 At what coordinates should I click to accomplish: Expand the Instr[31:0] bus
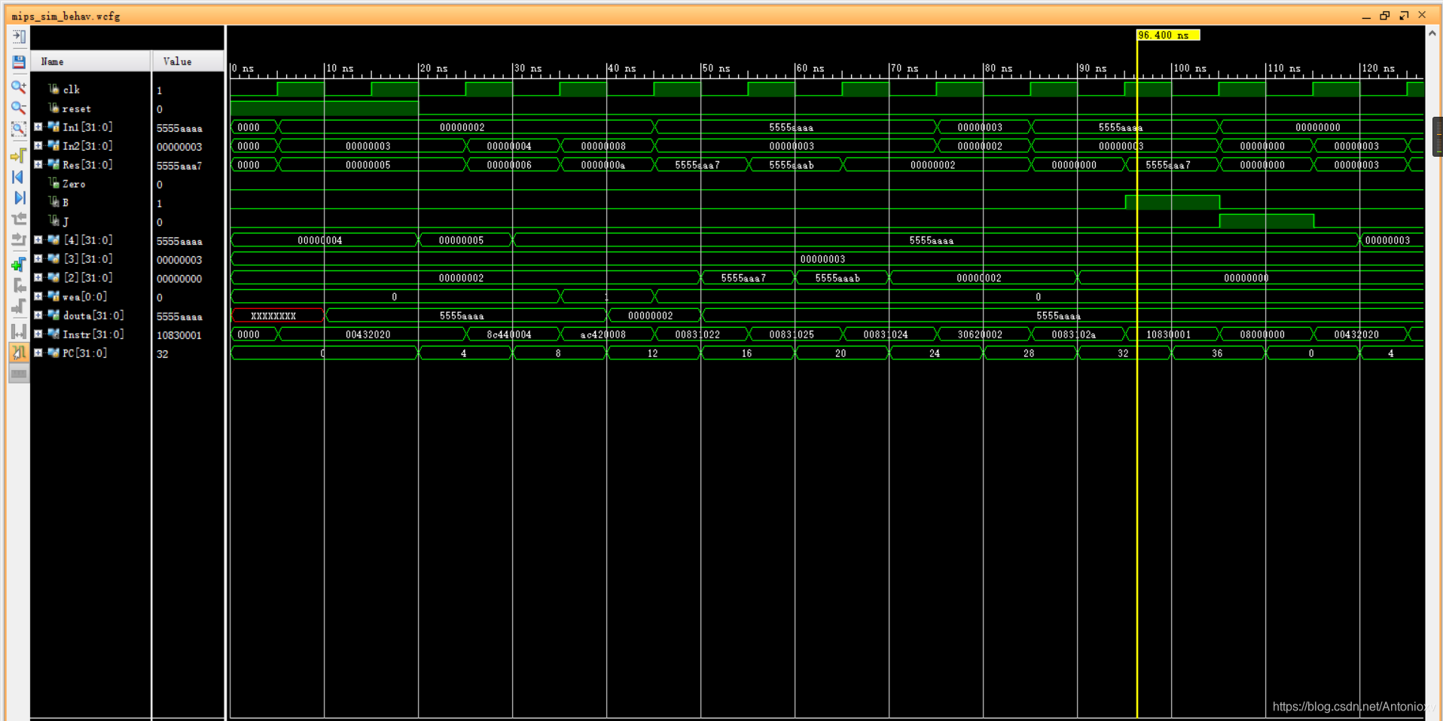coord(38,335)
